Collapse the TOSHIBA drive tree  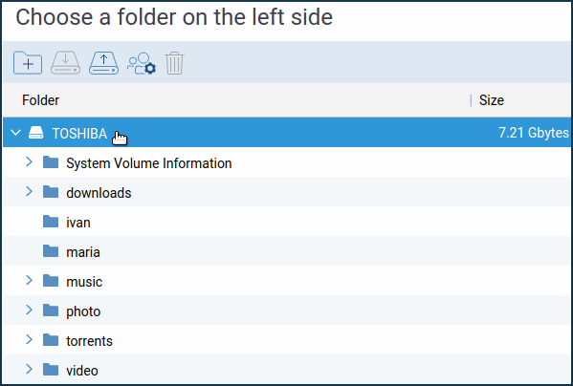(15, 133)
